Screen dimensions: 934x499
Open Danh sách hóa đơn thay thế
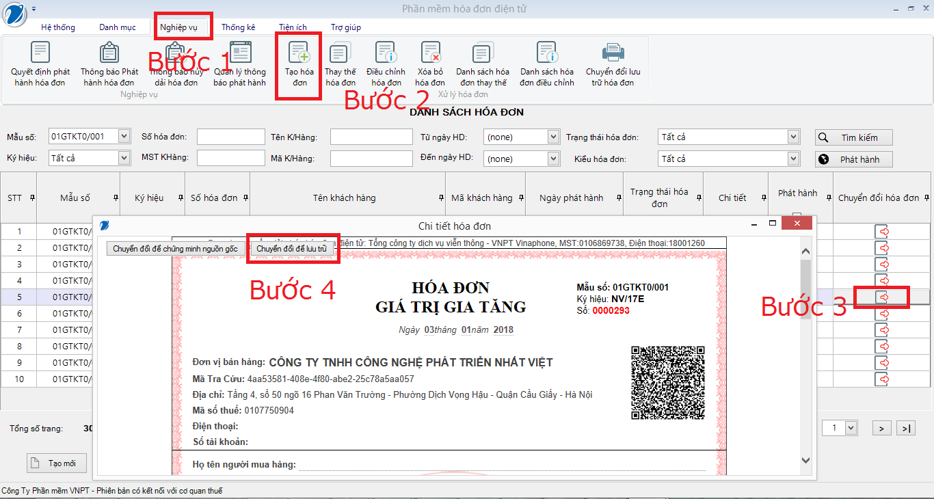pos(483,64)
